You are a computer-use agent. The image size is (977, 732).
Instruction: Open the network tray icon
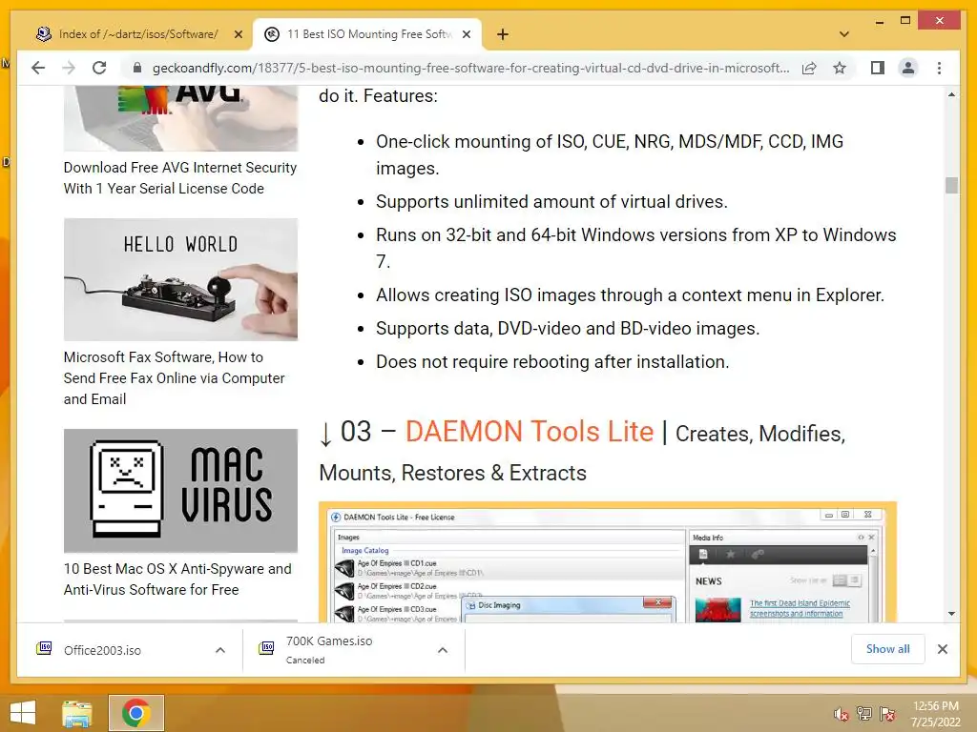[x=863, y=714]
